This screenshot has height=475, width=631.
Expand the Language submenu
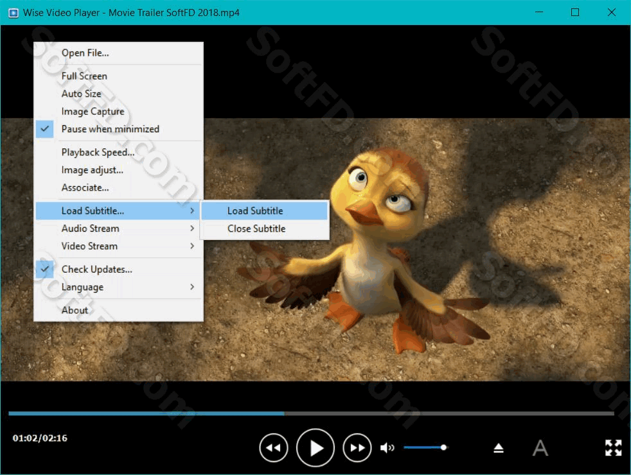[119, 287]
